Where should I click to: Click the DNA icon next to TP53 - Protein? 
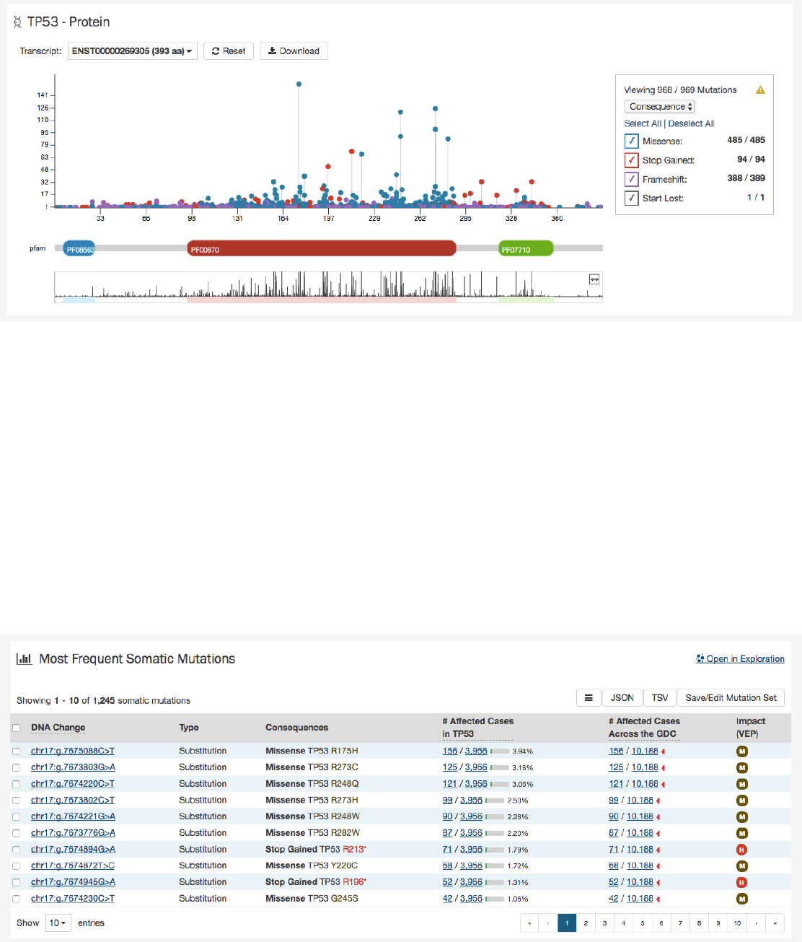[17, 22]
